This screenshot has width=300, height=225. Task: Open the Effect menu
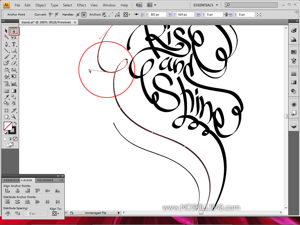(81, 5)
